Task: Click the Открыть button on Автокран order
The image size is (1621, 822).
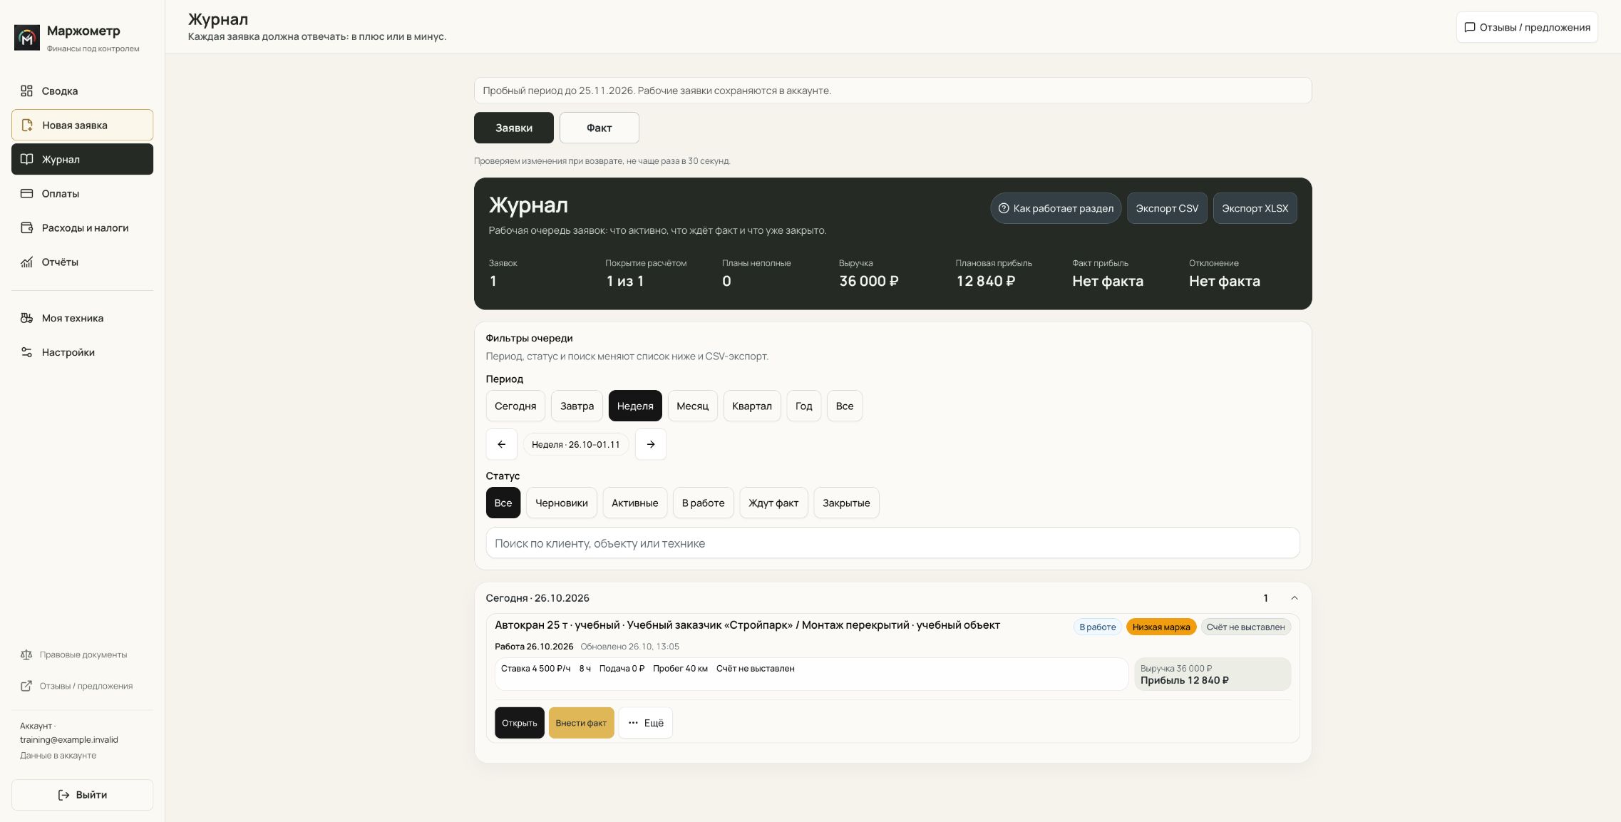Action: tap(520, 723)
